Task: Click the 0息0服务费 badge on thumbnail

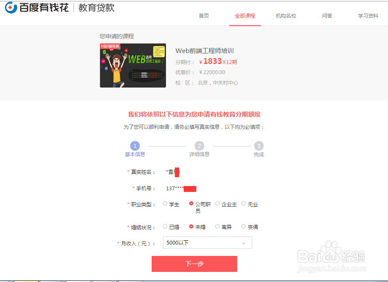Action: pos(110,46)
